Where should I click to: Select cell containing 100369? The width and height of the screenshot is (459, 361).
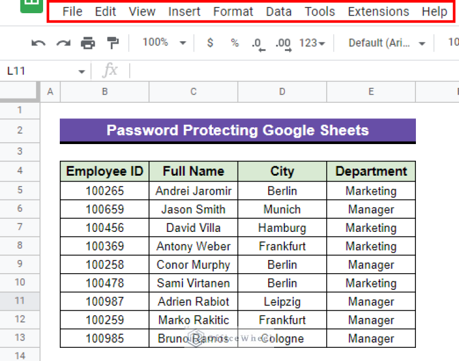point(105,246)
